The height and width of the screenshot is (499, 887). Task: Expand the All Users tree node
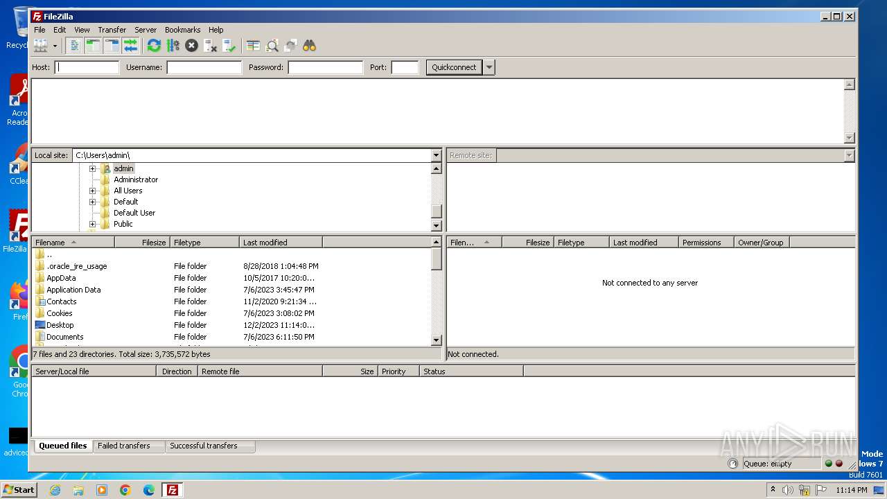(x=92, y=191)
